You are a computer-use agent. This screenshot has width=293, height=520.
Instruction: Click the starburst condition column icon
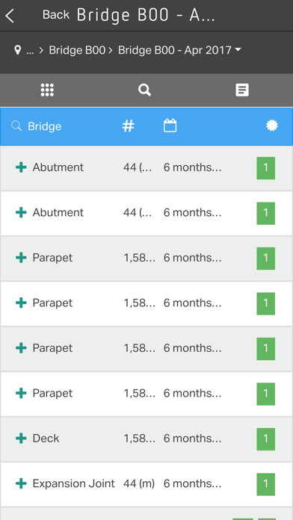click(272, 126)
